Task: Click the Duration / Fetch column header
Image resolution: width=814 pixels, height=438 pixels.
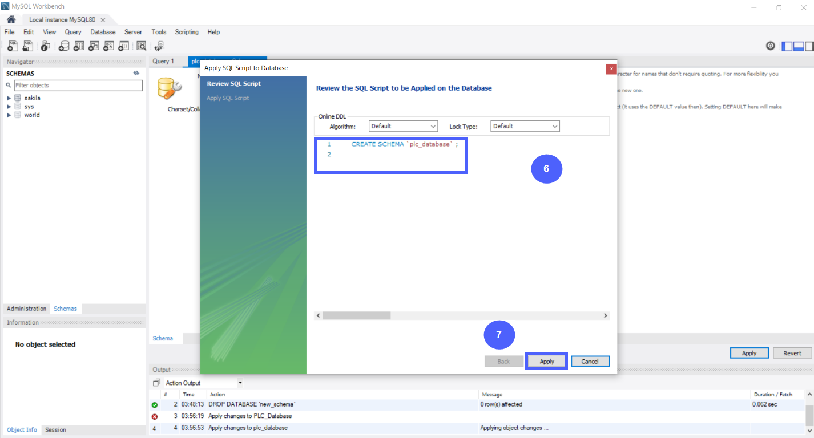Action: (x=774, y=395)
